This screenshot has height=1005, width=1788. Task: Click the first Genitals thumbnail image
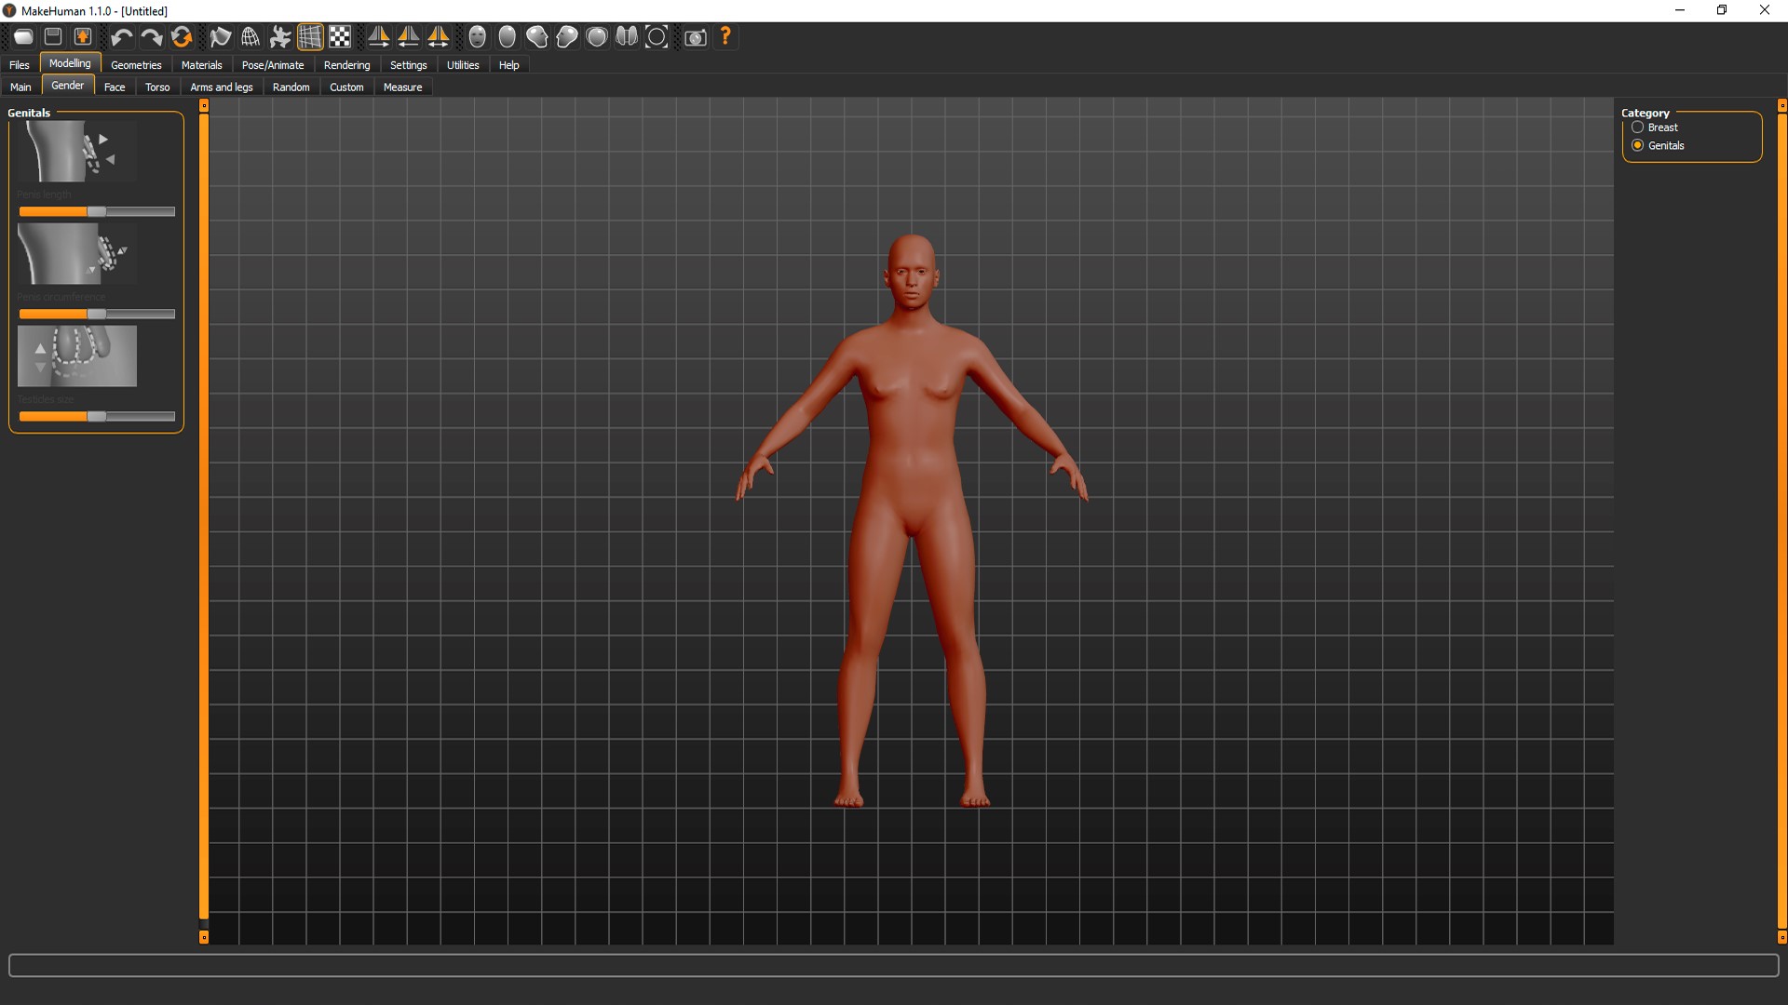pyautogui.click(x=77, y=152)
